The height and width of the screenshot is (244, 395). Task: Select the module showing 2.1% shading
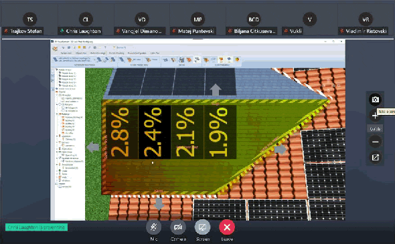coord(187,132)
